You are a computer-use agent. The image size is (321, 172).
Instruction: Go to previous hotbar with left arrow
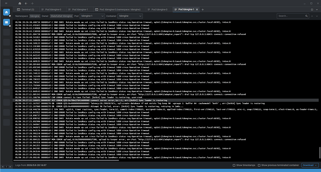3,167
